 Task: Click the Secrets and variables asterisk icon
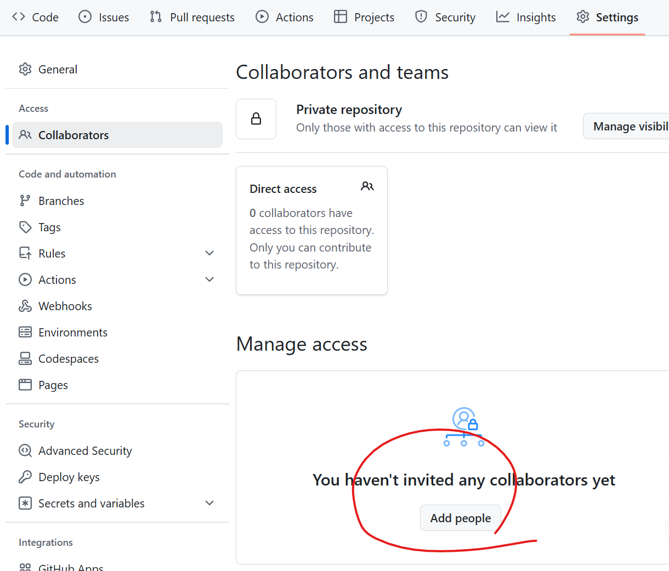click(25, 503)
